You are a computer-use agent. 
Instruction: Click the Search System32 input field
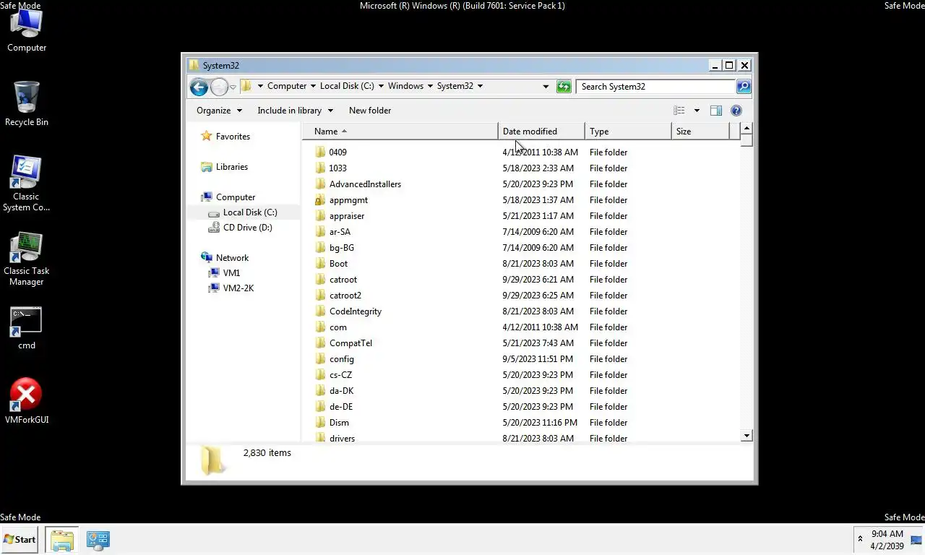[x=655, y=87]
